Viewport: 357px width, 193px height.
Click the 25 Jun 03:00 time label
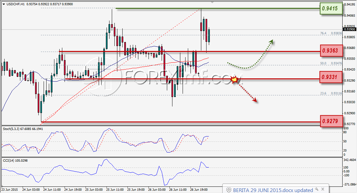(94, 190)
